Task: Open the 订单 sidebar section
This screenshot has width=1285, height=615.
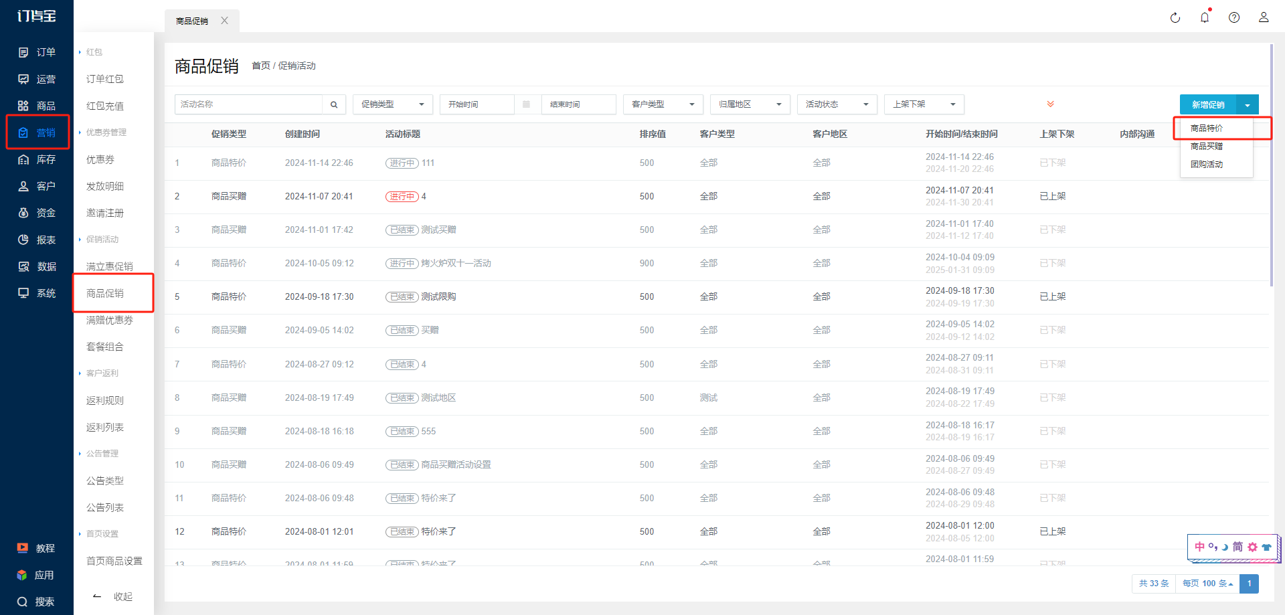Action: (x=37, y=52)
